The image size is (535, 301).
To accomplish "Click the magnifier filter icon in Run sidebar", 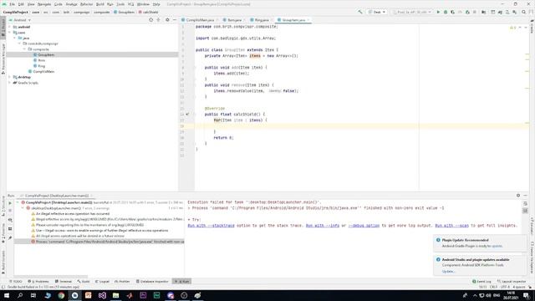I will [x=10, y=220].
